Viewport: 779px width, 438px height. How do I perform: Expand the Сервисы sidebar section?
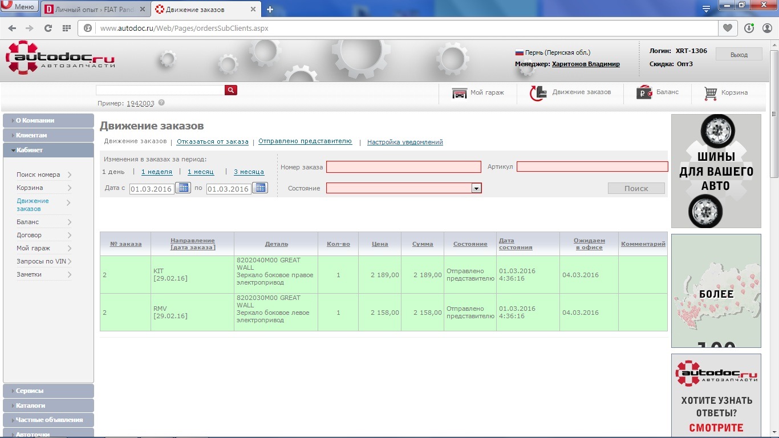point(48,391)
